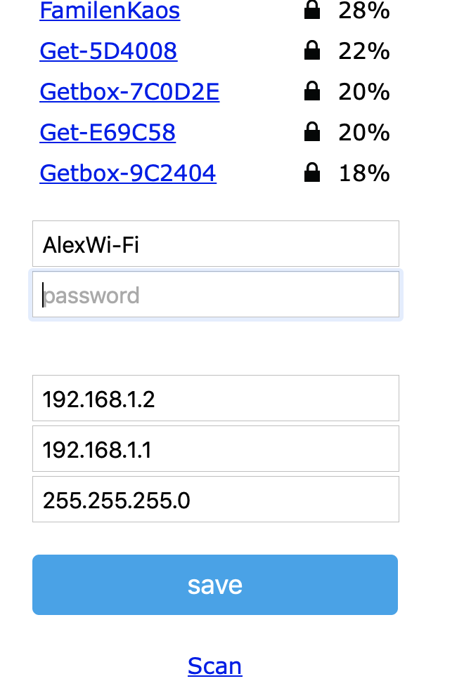Focus the password input field
This screenshot has width=464, height=681.
tap(215, 296)
